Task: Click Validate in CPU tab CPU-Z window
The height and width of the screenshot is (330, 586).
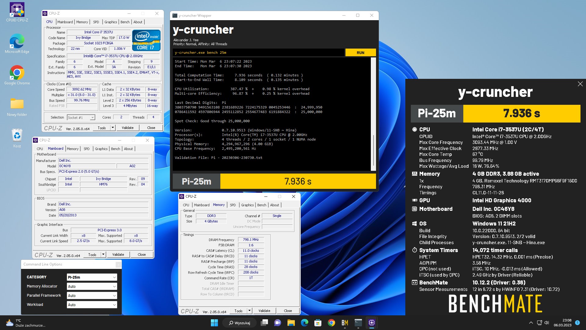Action: point(128,128)
